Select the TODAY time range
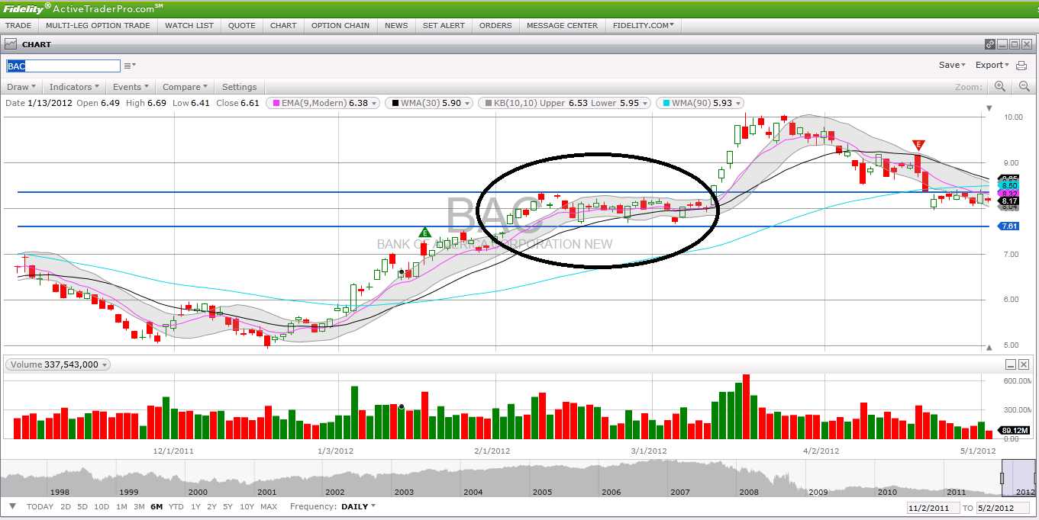1039x520 pixels. pyautogui.click(x=40, y=506)
